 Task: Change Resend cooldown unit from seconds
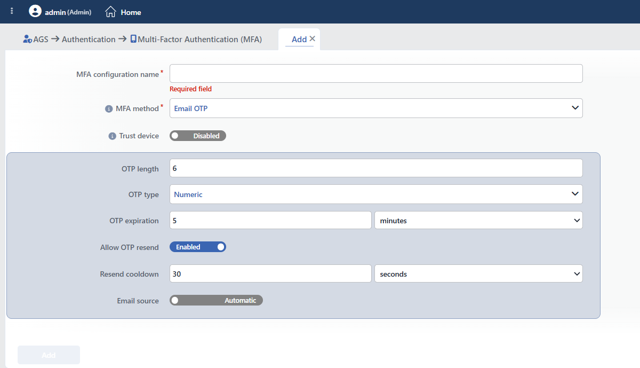pos(478,273)
